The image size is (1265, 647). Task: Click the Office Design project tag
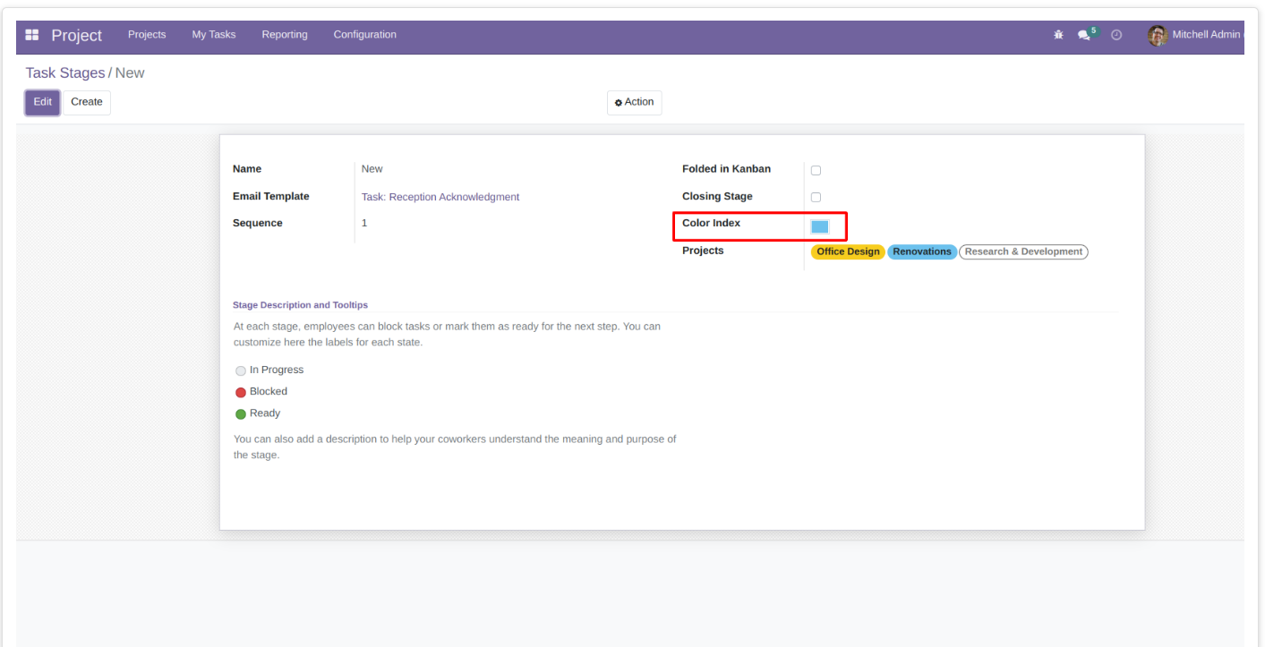[x=848, y=252]
